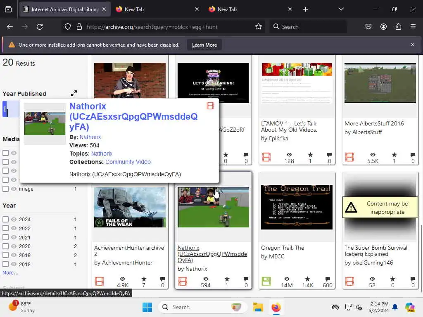Bookmark this page with the star
The image size is (423, 317).
pyautogui.click(x=259, y=27)
